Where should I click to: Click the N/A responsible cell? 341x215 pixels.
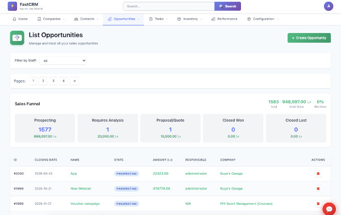(188, 204)
